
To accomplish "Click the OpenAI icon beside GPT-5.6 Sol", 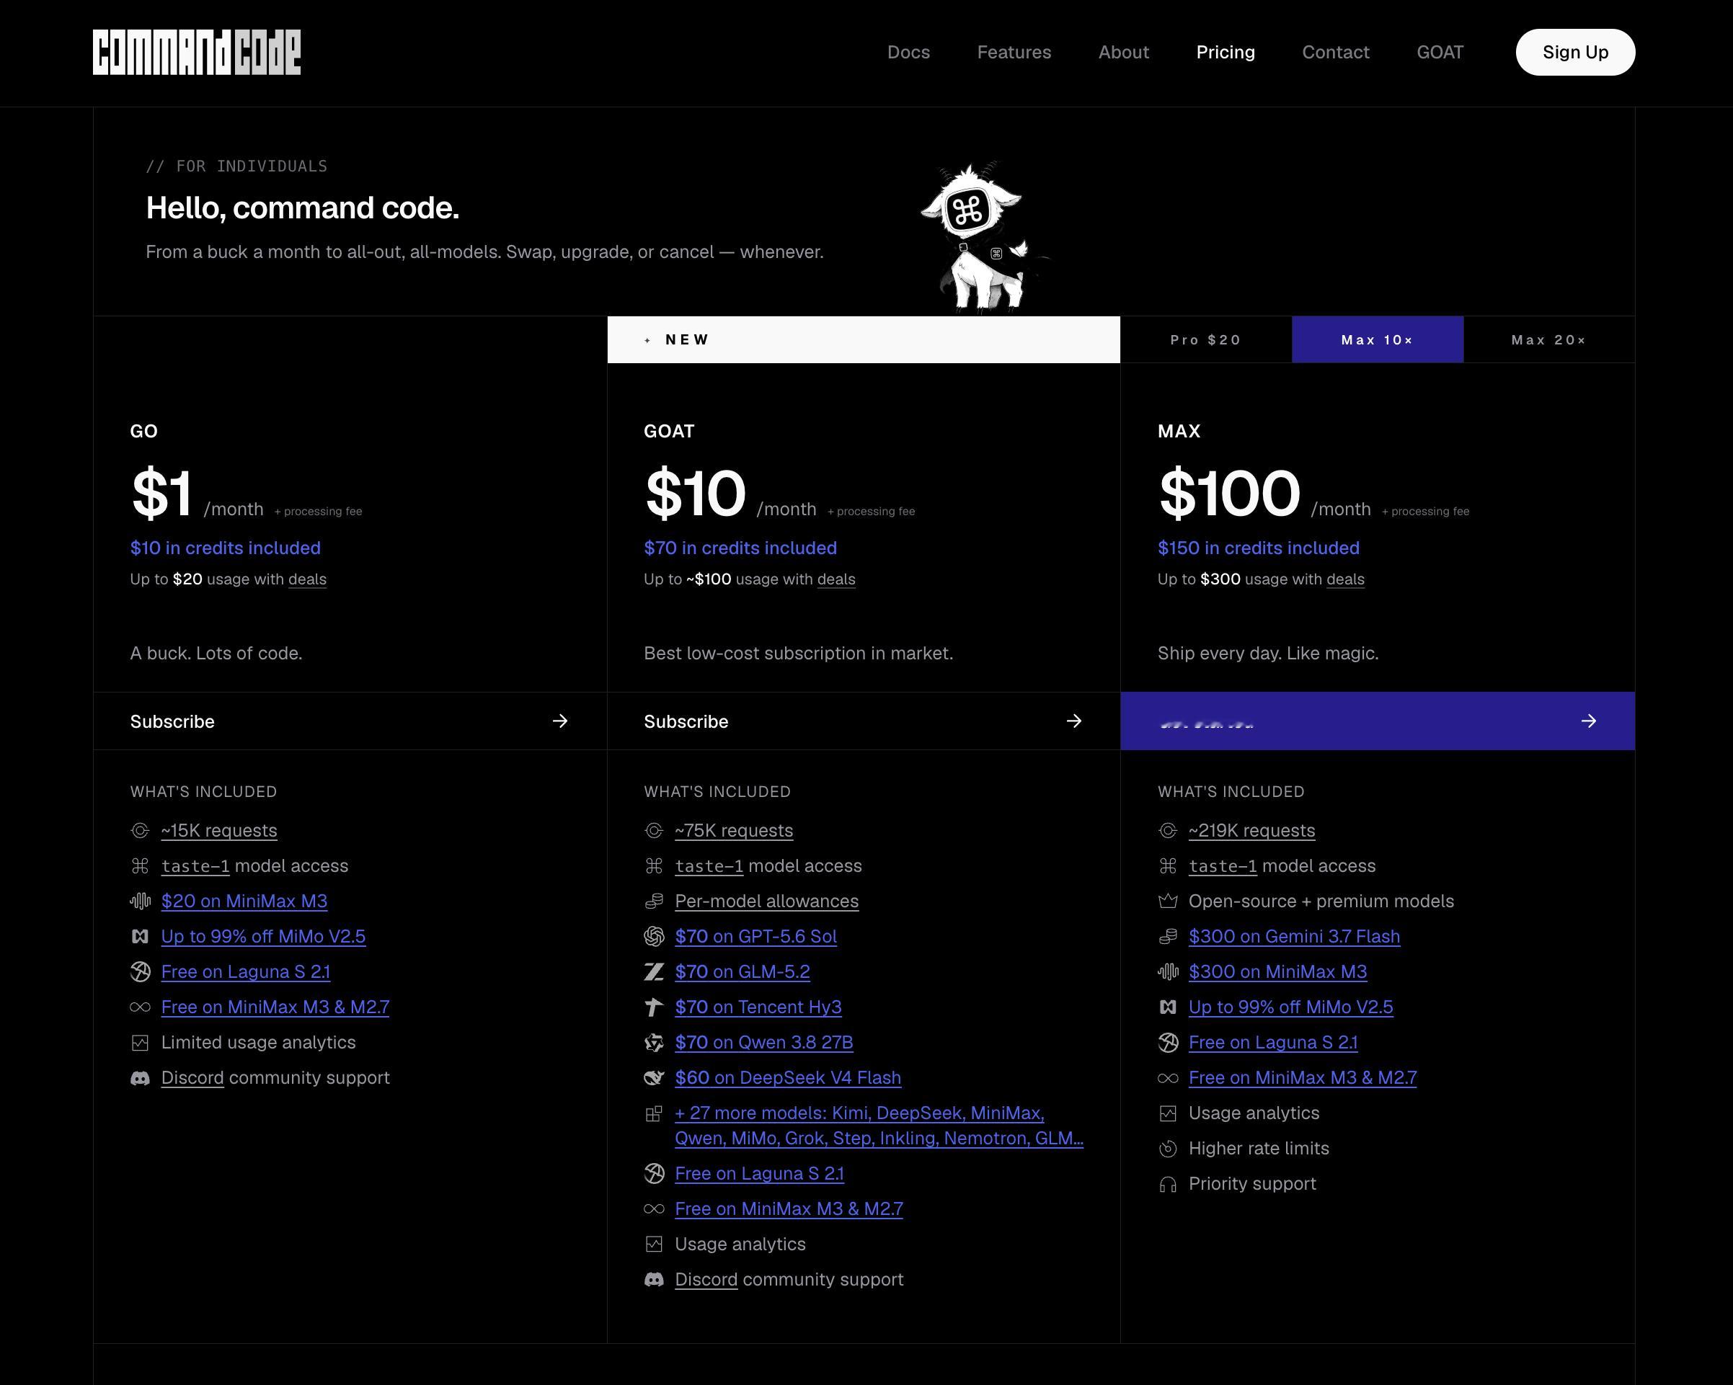I will point(655,937).
